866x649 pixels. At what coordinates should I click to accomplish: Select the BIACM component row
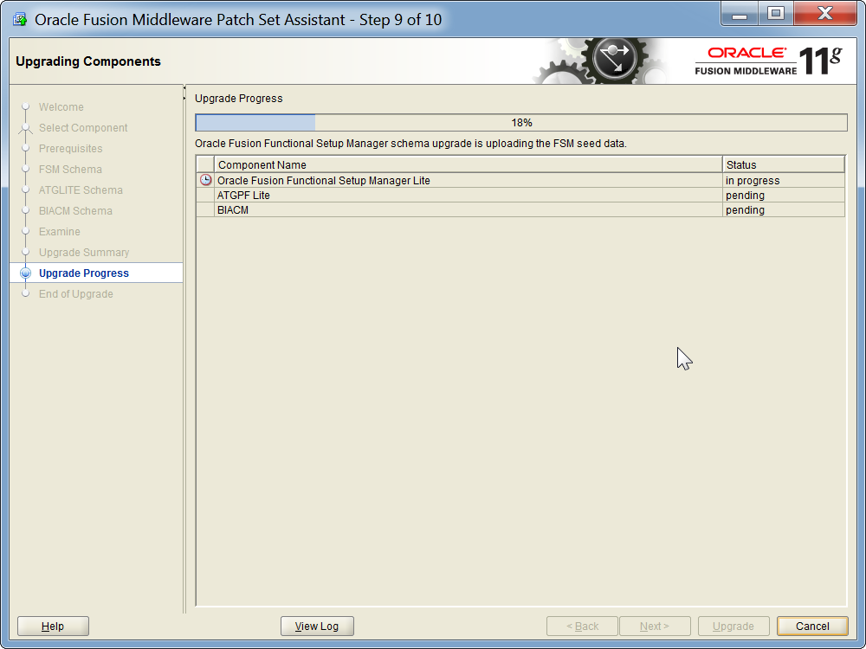click(x=520, y=210)
